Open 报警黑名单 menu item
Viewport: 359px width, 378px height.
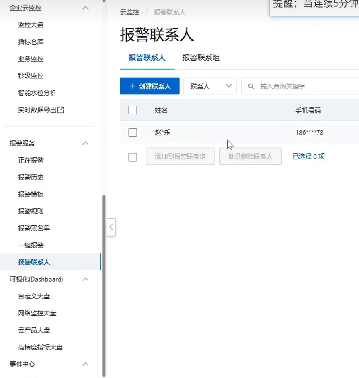point(34,228)
